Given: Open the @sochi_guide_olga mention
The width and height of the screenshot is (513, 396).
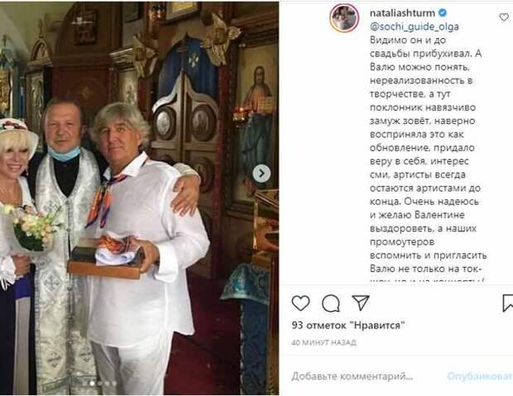Looking at the screenshot, I should pyautogui.click(x=415, y=26).
